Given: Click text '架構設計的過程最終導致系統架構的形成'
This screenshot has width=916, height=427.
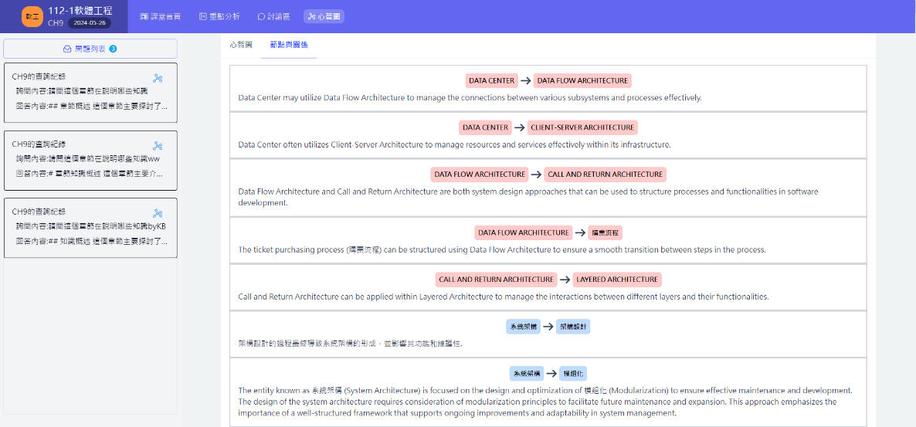Looking at the screenshot, I should (351, 344).
